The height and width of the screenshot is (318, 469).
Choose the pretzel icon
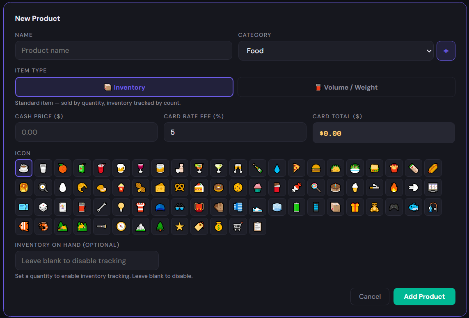179,187
